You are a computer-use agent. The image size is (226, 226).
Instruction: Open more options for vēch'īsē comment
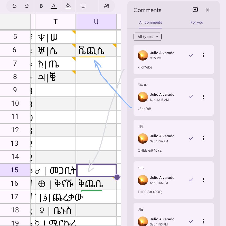[203, 97]
